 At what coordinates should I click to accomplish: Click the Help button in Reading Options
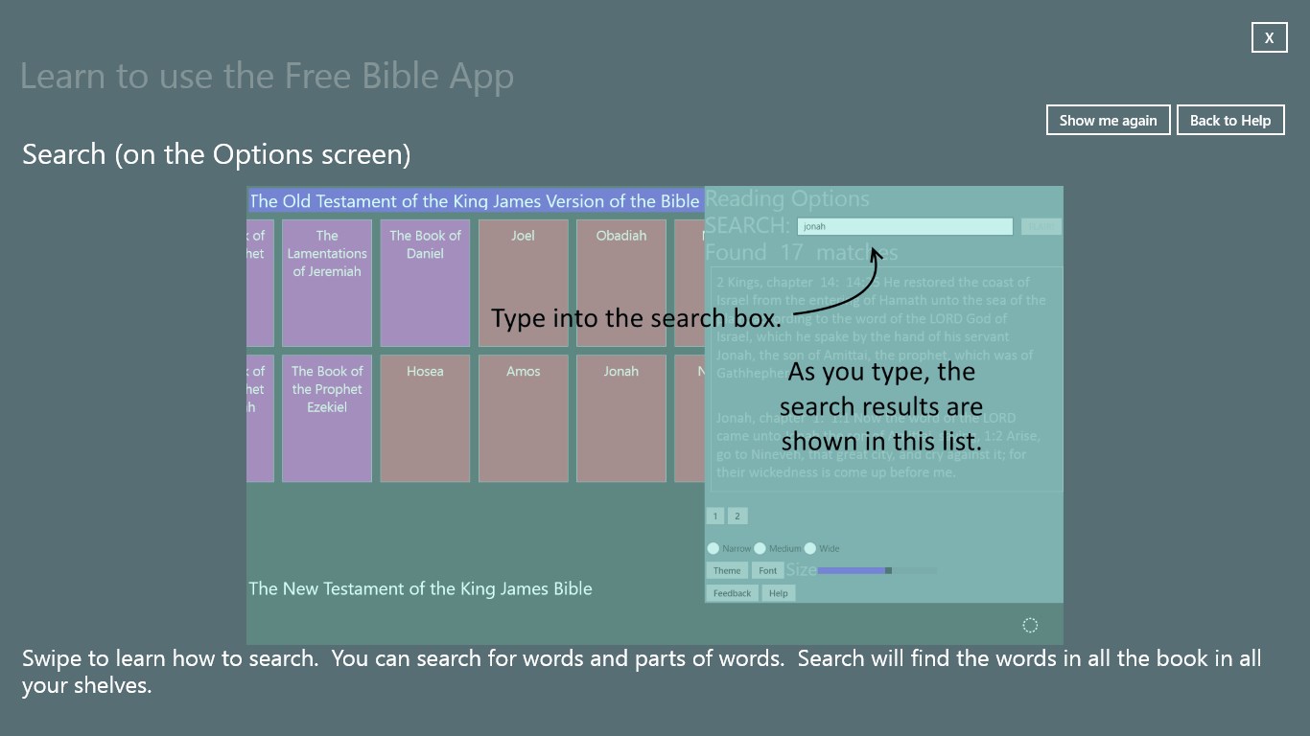pyautogui.click(x=779, y=593)
